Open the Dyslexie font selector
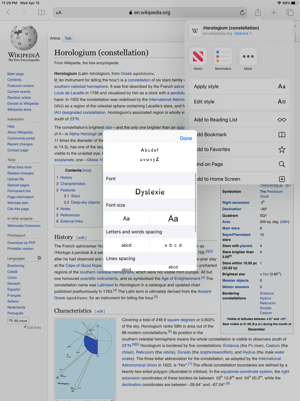300x401 pixels. pos(150,192)
